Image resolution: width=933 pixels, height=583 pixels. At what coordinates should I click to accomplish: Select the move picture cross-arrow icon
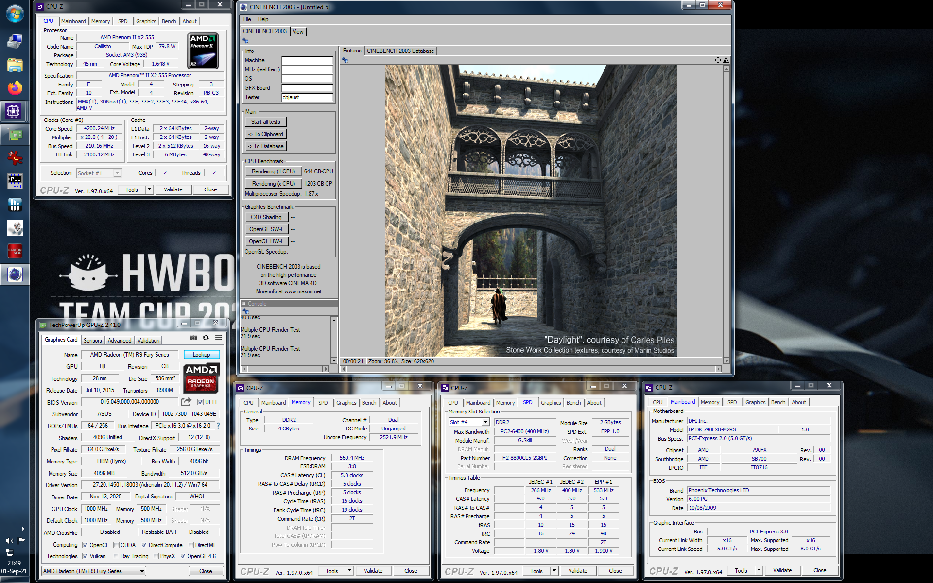[x=717, y=60]
